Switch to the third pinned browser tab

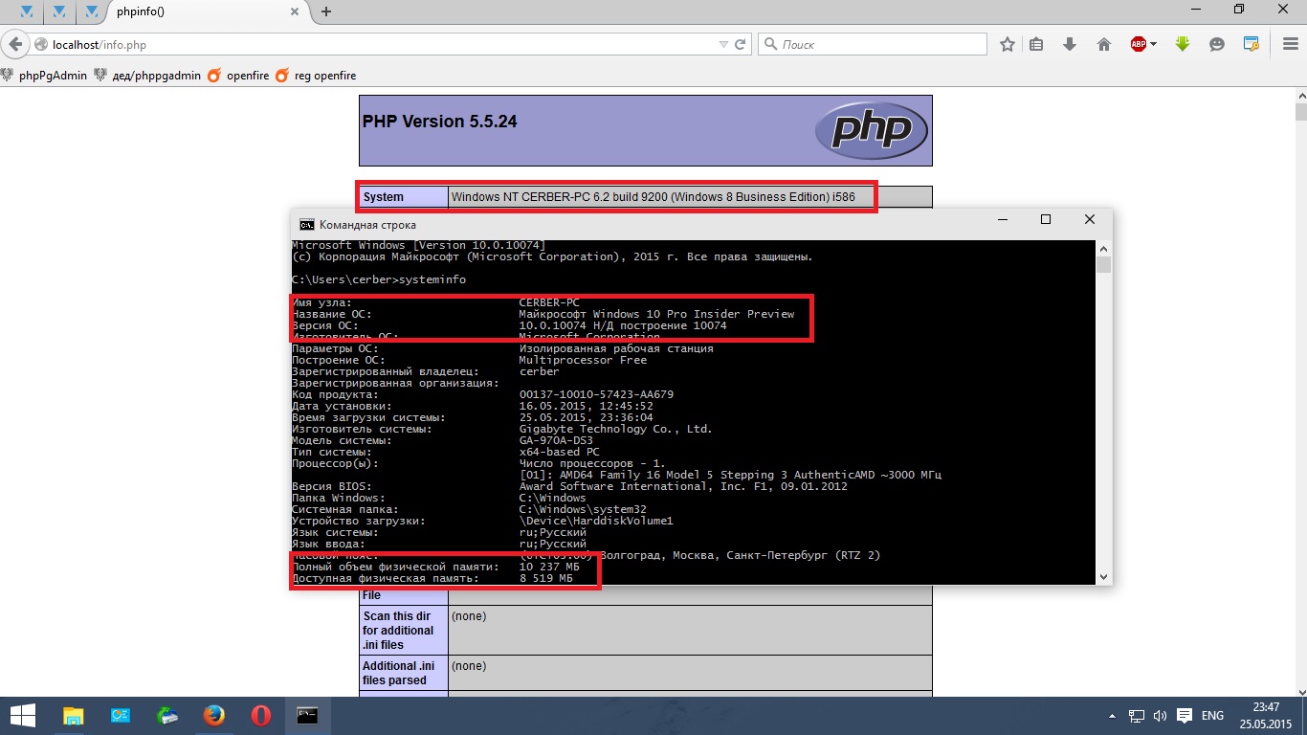tap(92, 11)
